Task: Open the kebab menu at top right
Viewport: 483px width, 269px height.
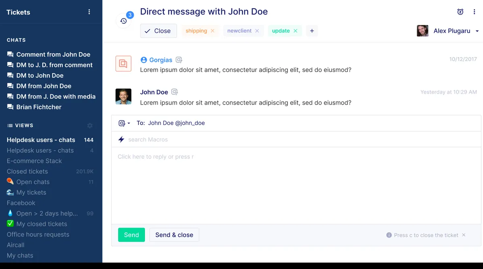Action: 474,12
